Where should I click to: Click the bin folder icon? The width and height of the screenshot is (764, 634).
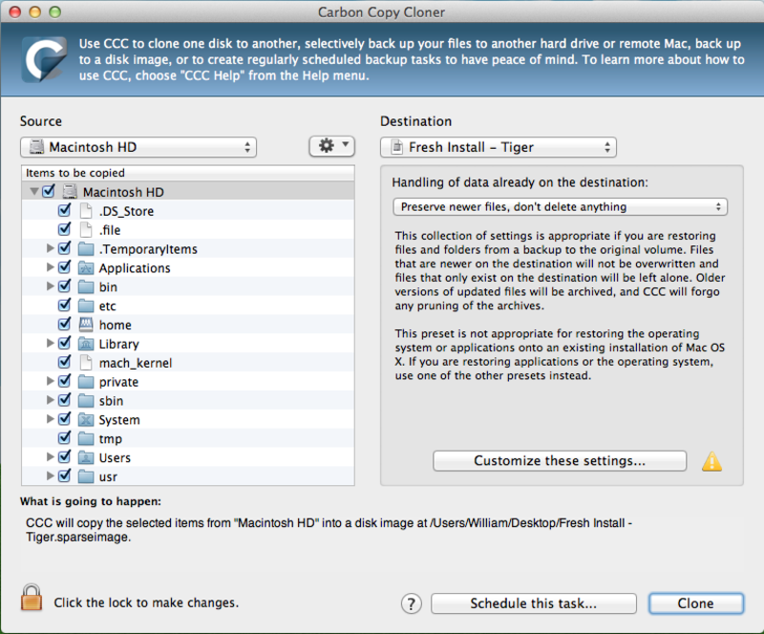click(x=86, y=287)
